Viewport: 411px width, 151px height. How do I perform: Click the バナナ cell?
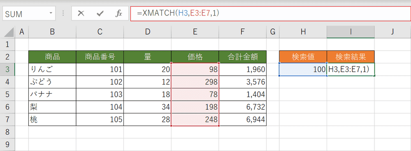[52, 95]
